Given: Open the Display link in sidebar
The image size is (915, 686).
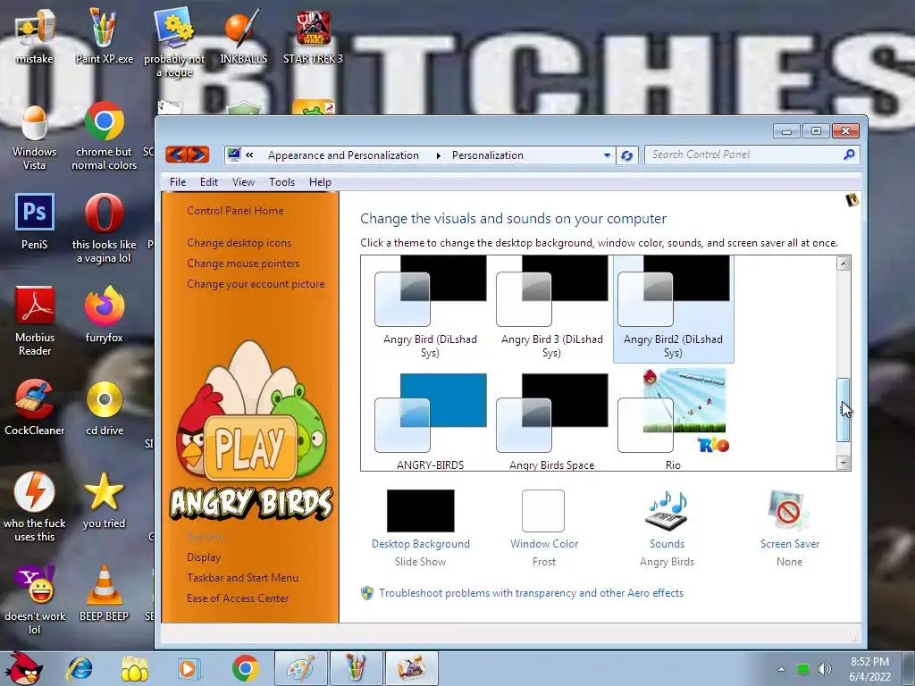Looking at the screenshot, I should tap(204, 557).
